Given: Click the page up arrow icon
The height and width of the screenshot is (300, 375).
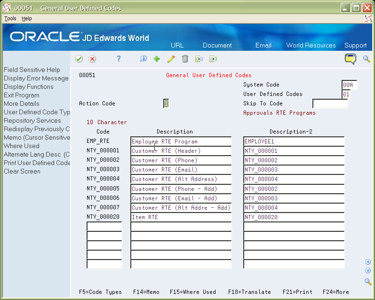Looking at the screenshot, I should (x=368, y=262).
